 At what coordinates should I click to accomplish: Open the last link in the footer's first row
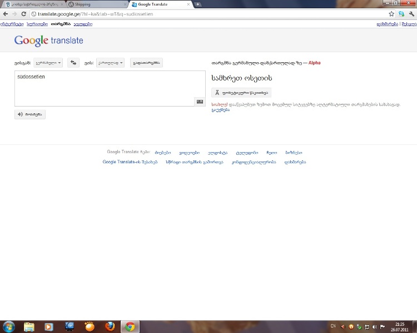click(294, 153)
